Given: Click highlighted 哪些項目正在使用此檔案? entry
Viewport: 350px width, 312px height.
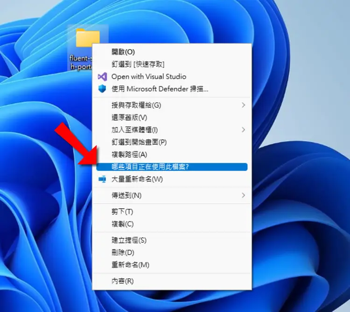Looking at the screenshot, I should coord(172,167).
